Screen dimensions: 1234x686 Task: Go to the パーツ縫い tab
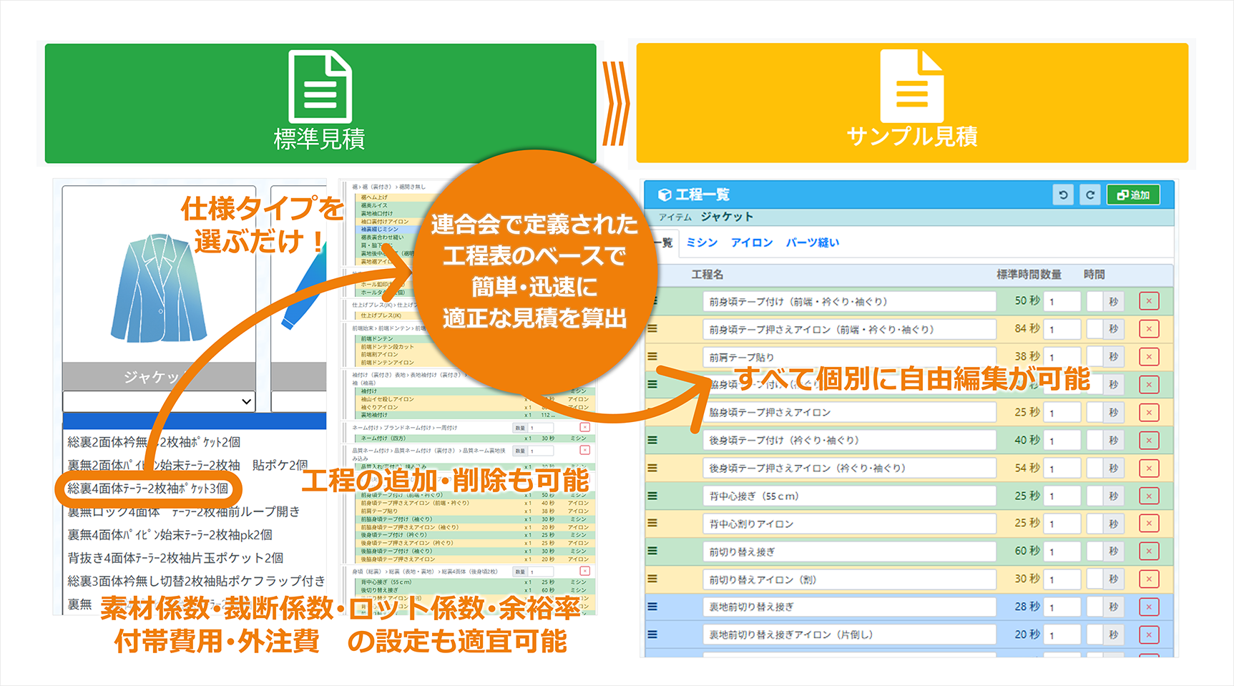point(812,242)
